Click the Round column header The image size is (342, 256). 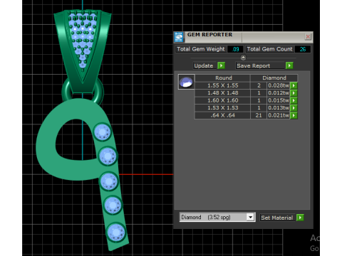(223, 78)
